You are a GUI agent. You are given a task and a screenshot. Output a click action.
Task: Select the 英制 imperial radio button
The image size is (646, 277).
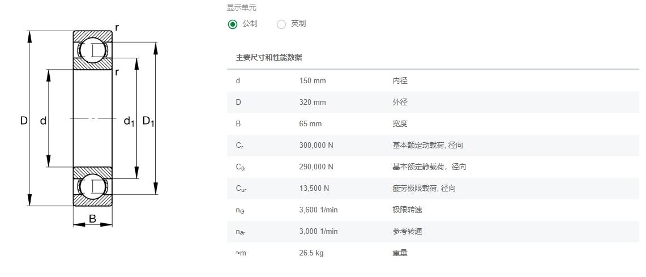pyautogui.click(x=281, y=24)
